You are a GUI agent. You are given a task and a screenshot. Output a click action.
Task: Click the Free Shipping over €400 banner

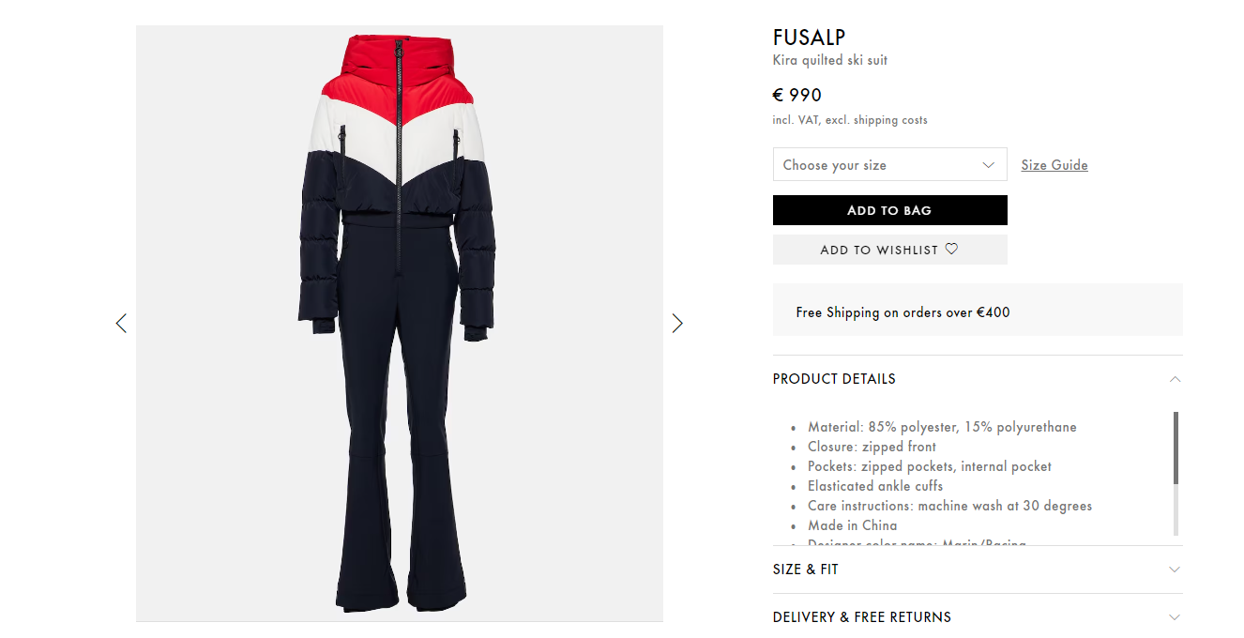978,310
